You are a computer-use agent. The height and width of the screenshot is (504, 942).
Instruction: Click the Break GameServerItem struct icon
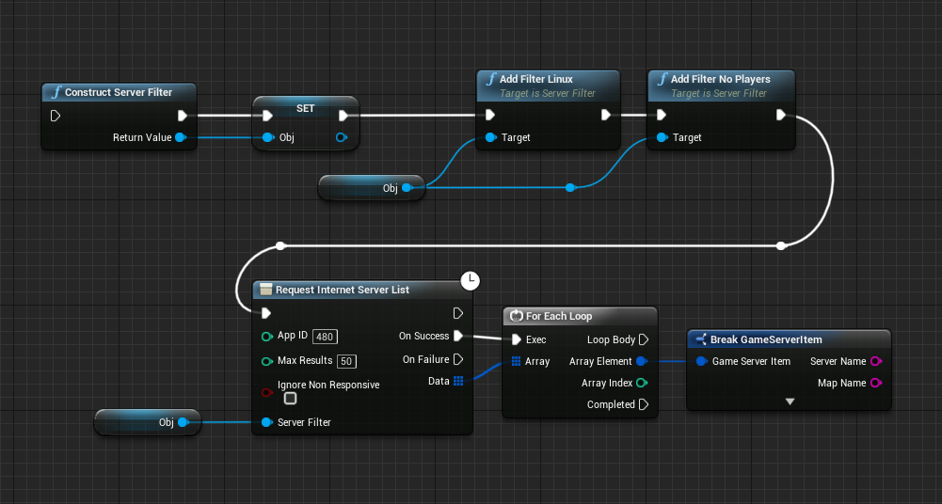[700, 339]
